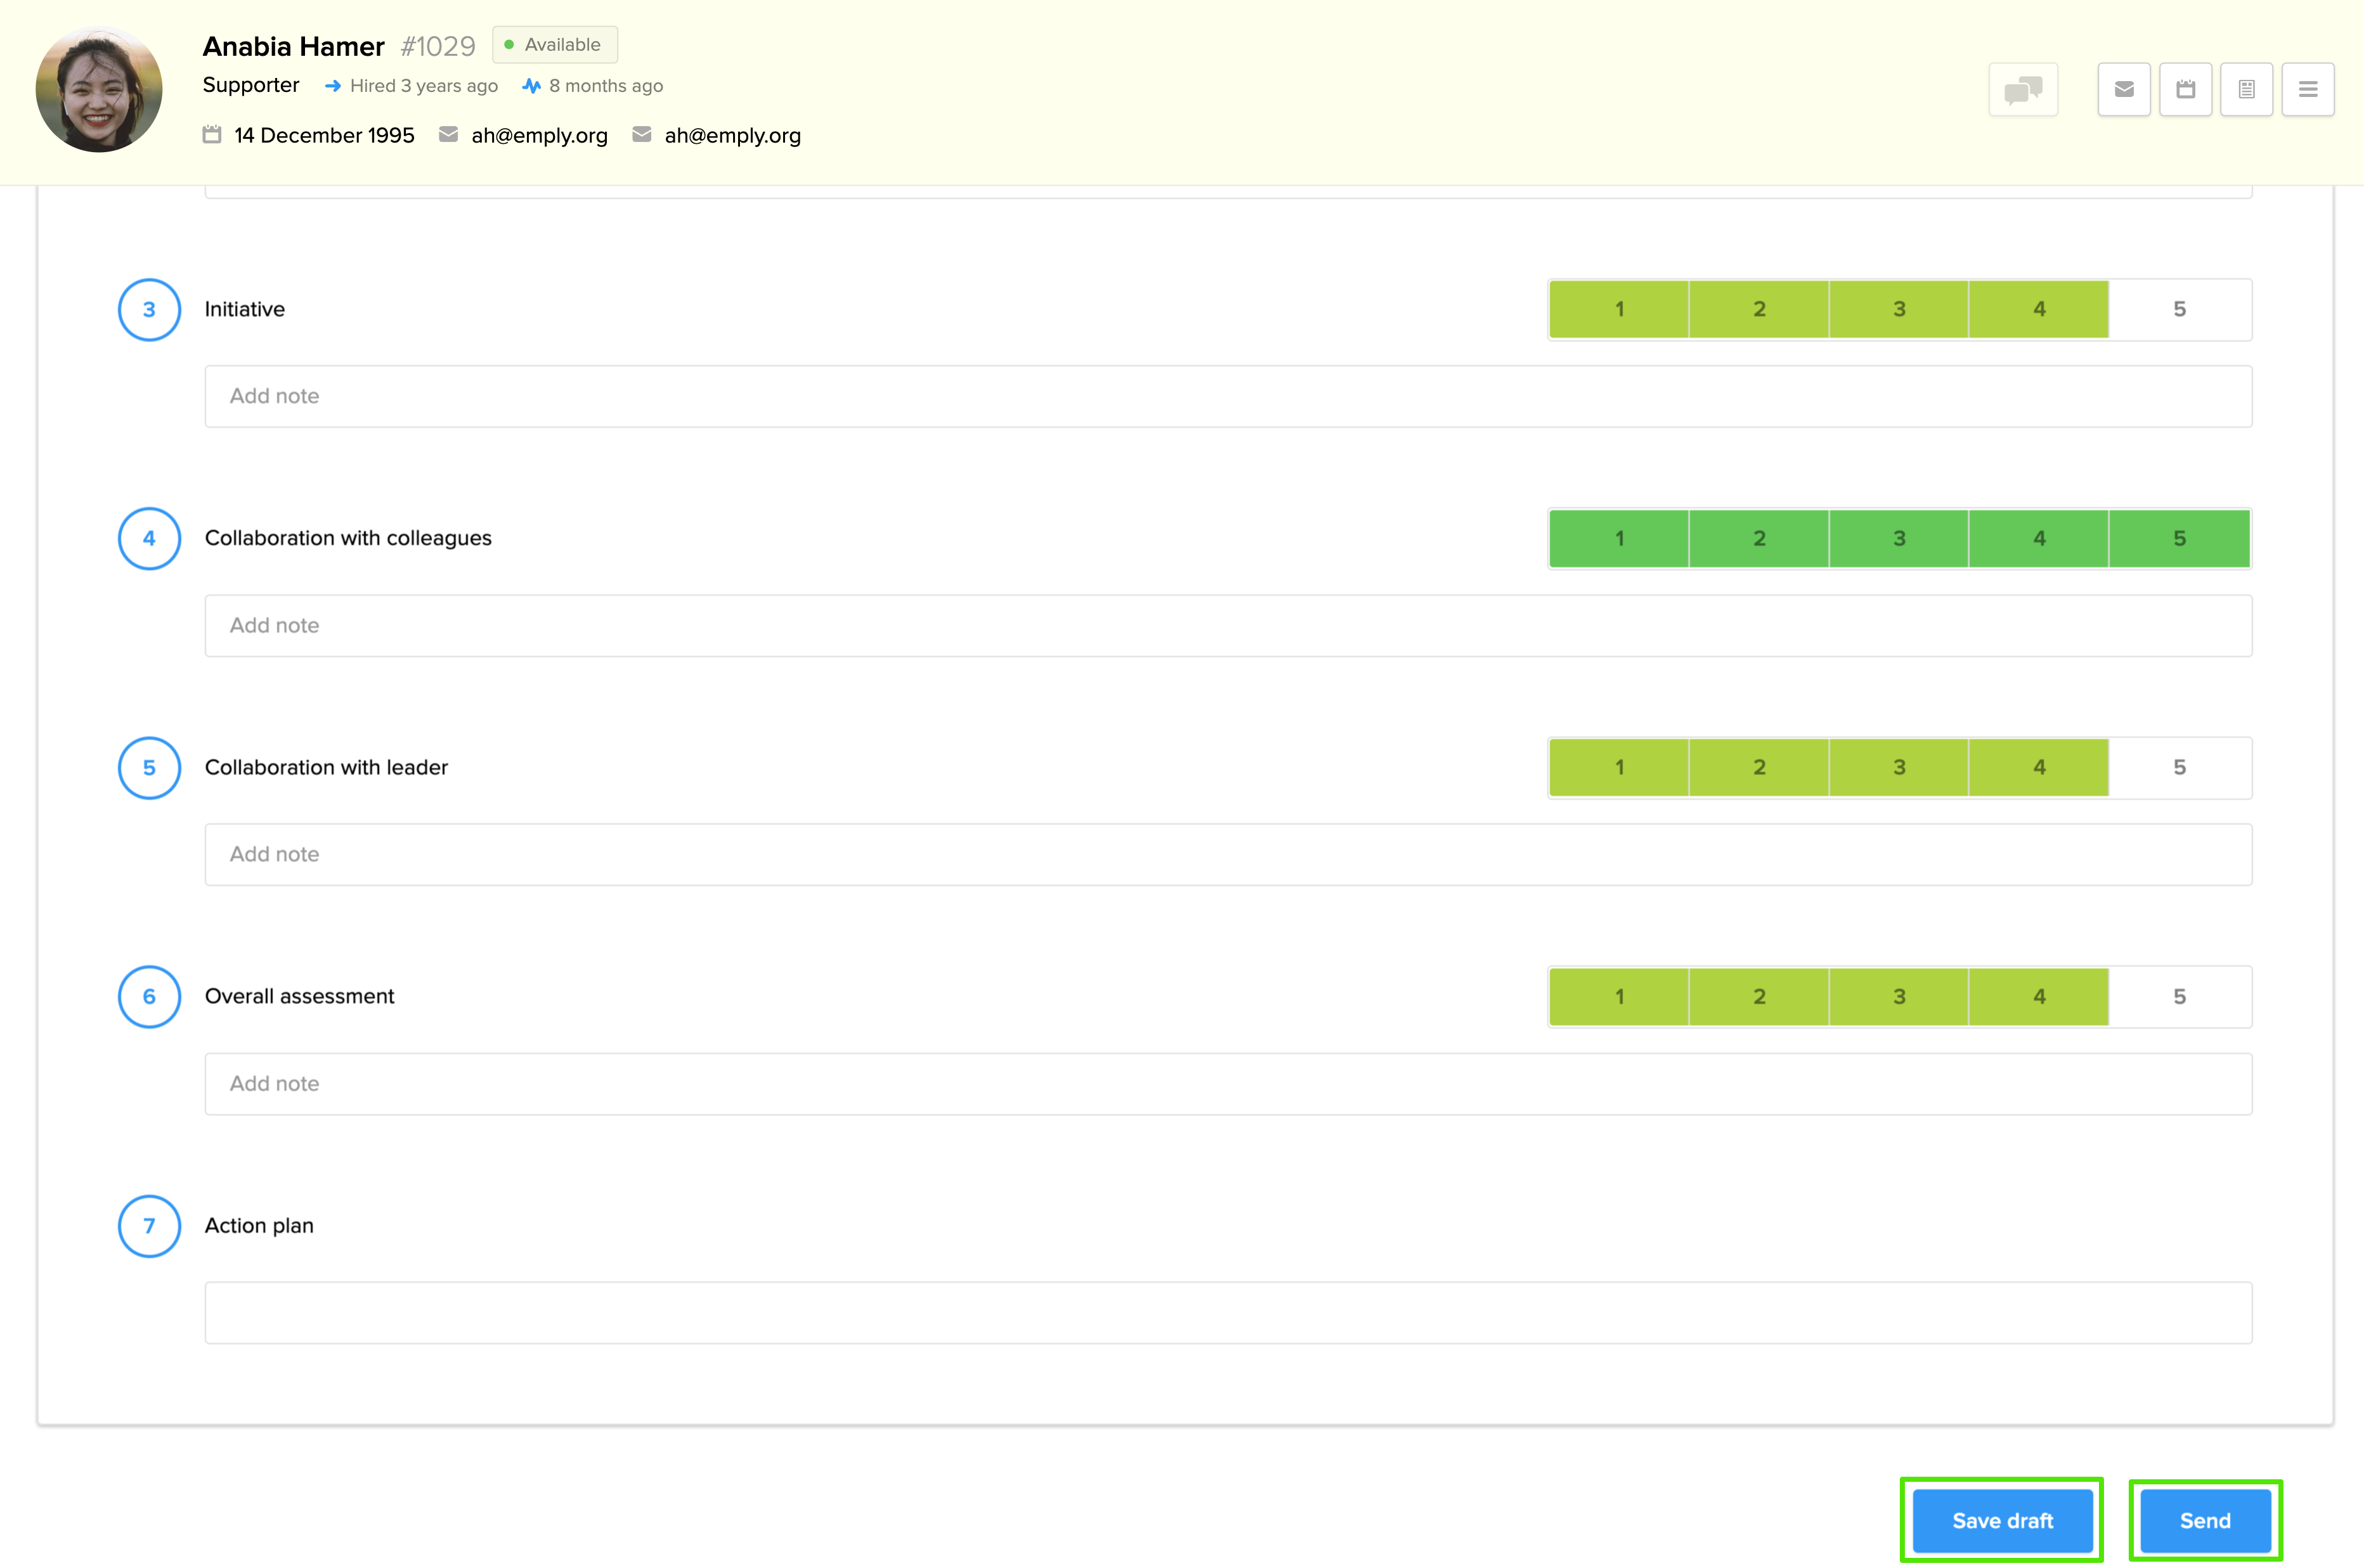Rate Initiative as 5
This screenshot has width=2364, height=1568.
click(2179, 310)
